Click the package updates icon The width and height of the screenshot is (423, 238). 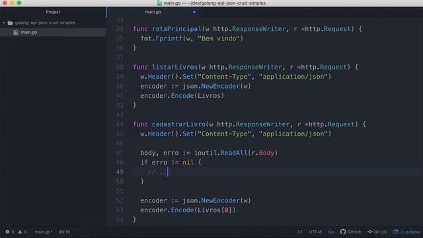395,232
